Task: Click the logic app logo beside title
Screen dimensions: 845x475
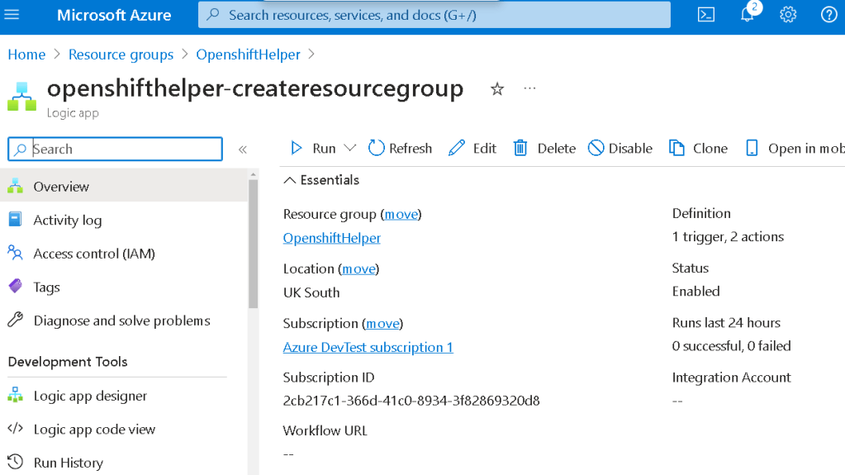Action: (21, 97)
